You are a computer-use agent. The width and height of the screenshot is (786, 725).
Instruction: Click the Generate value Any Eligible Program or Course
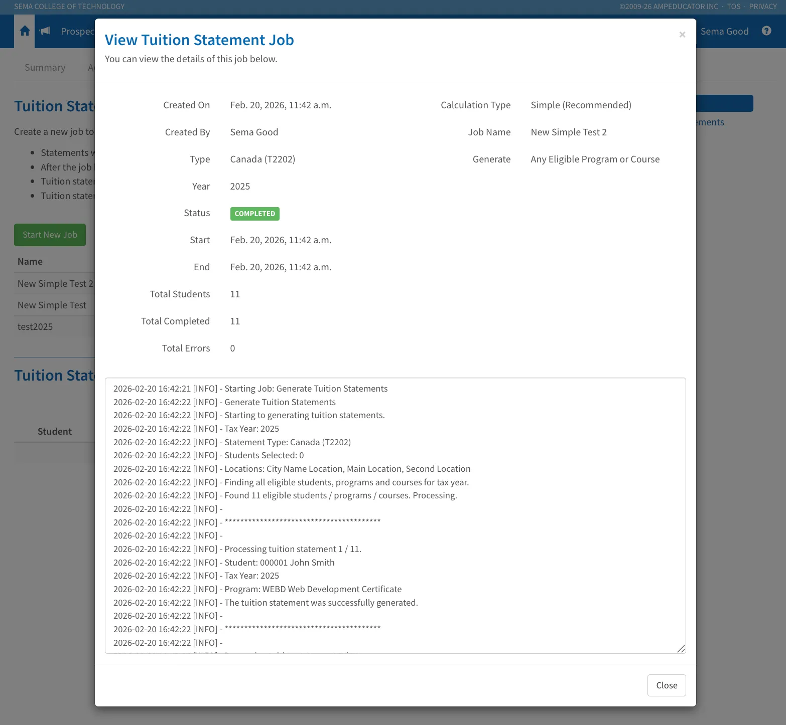point(595,159)
